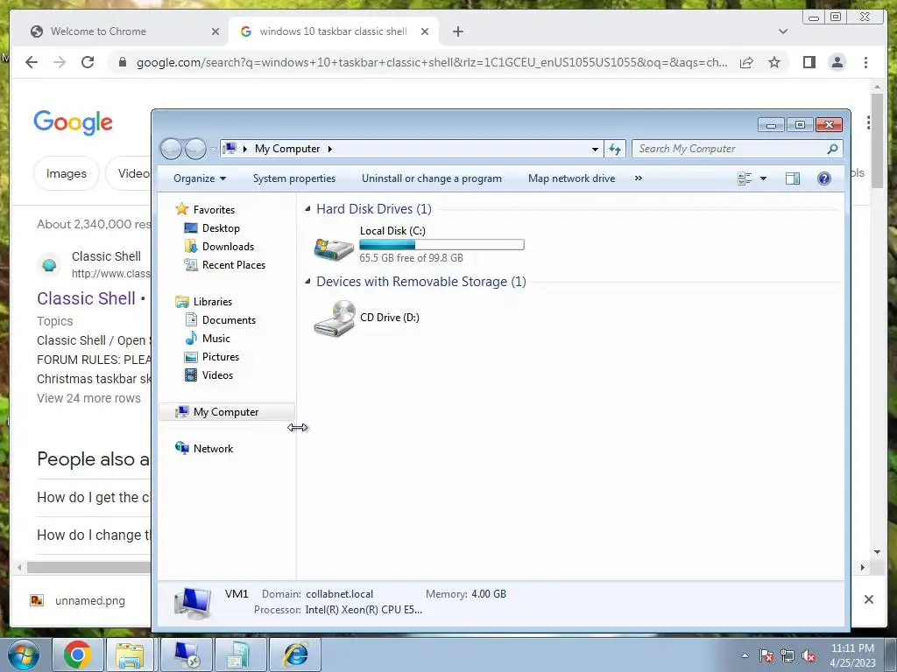897x672 pixels.
Task: Click View 24 more rows link
Action: tap(88, 398)
